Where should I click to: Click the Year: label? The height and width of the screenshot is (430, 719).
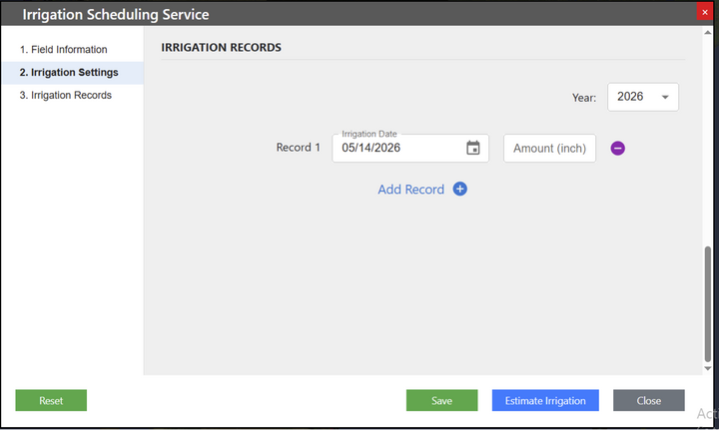click(x=584, y=98)
